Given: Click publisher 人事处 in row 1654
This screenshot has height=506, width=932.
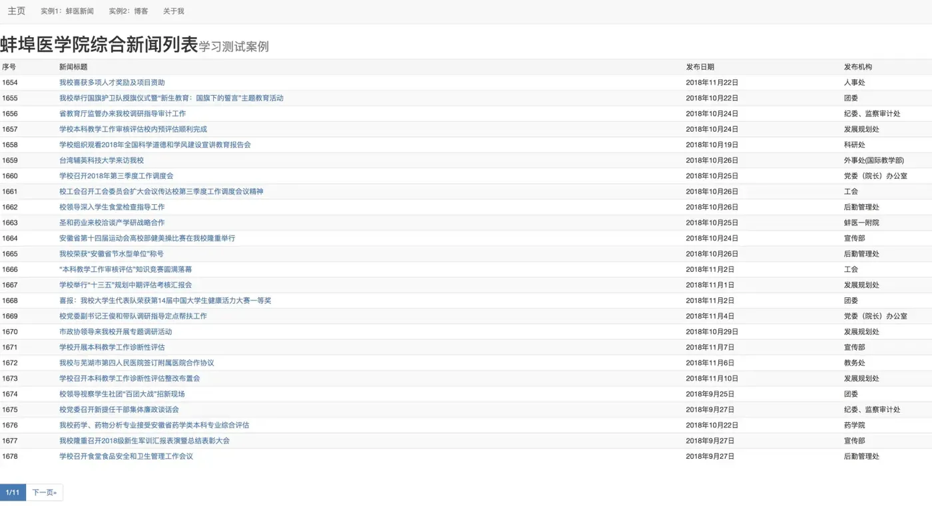Looking at the screenshot, I should [x=855, y=82].
